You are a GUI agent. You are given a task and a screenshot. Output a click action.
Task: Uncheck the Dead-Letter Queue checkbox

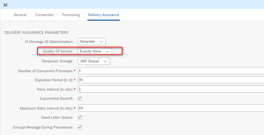point(80,117)
